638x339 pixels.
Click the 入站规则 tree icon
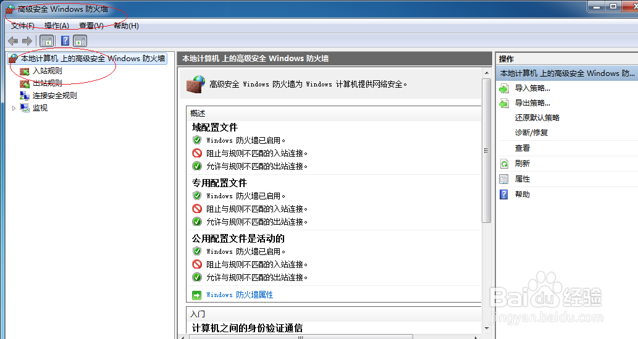(x=25, y=71)
